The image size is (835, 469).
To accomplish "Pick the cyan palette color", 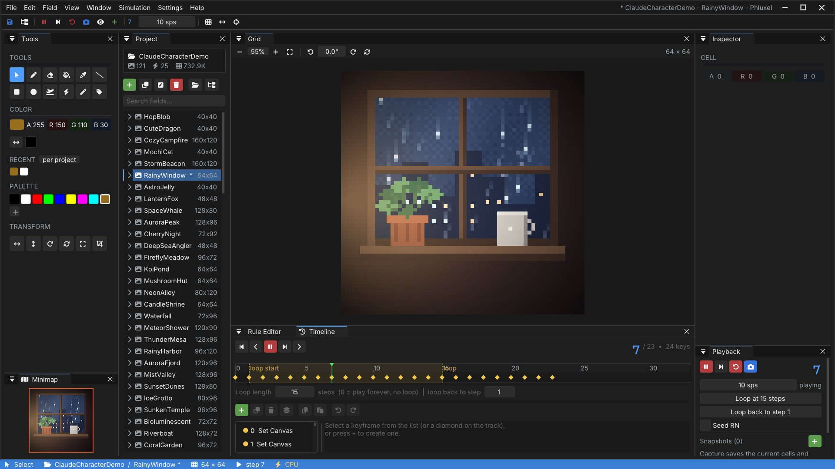I will pyautogui.click(x=94, y=199).
